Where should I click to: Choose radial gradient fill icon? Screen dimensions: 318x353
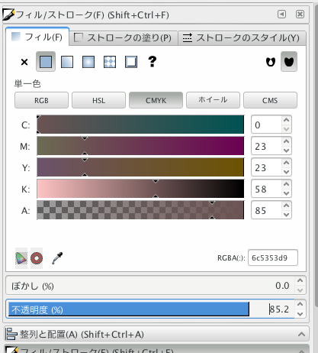[x=88, y=62]
